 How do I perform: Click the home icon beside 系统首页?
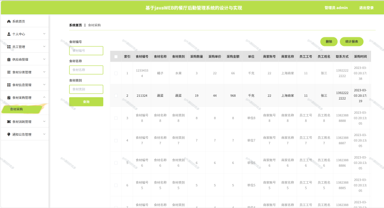(x=9, y=22)
